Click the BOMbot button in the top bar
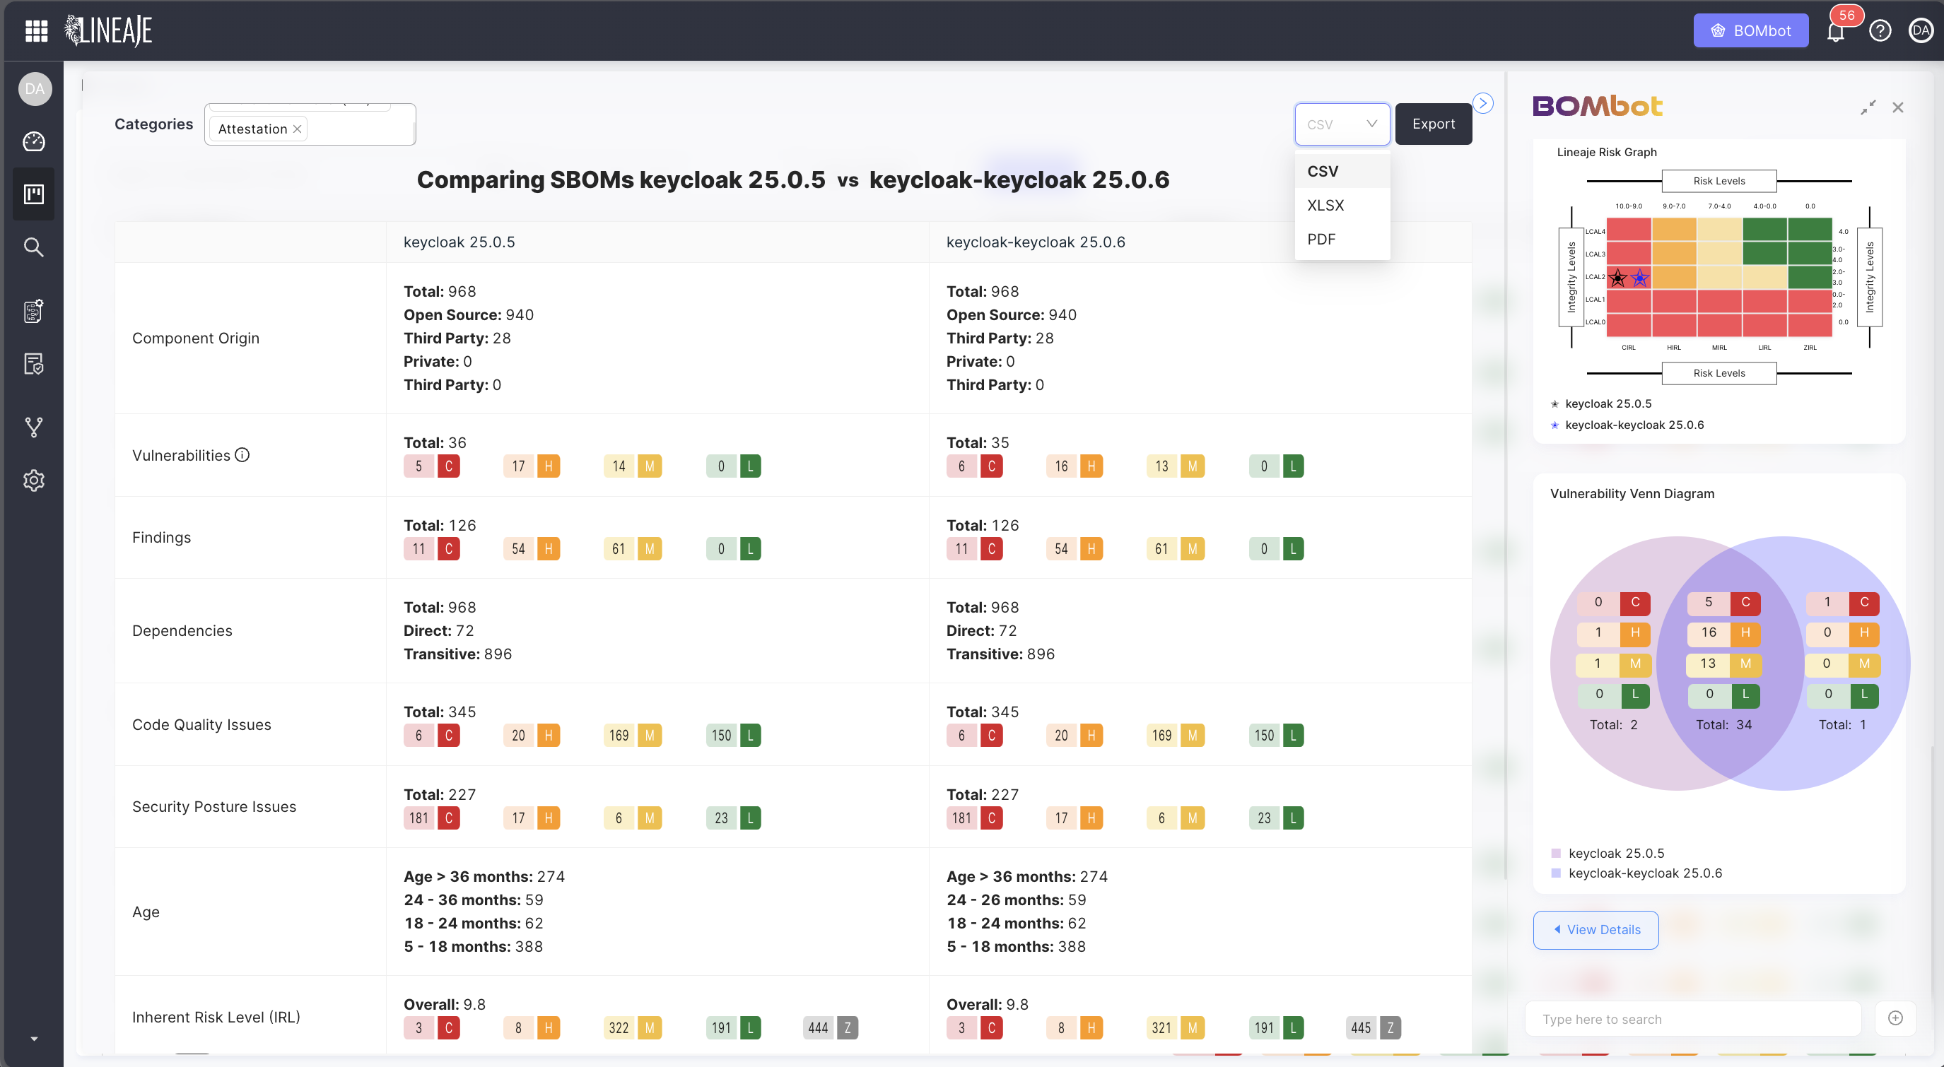 [1750, 31]
